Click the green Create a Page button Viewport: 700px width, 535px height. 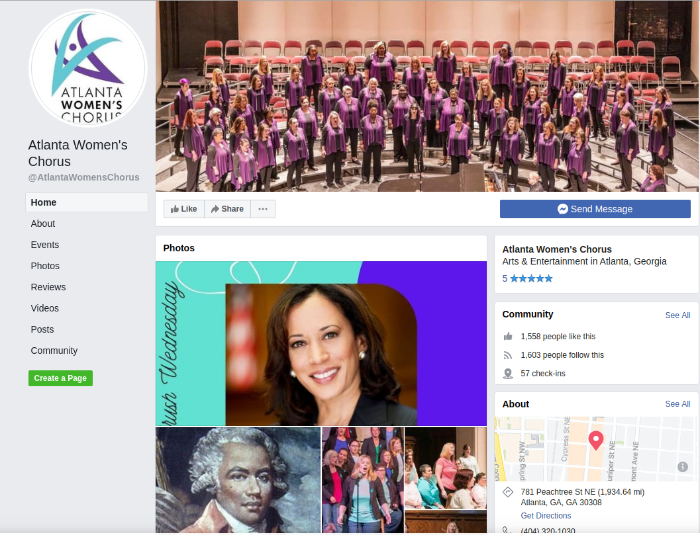pyautogui.click(x=60, y=378)
